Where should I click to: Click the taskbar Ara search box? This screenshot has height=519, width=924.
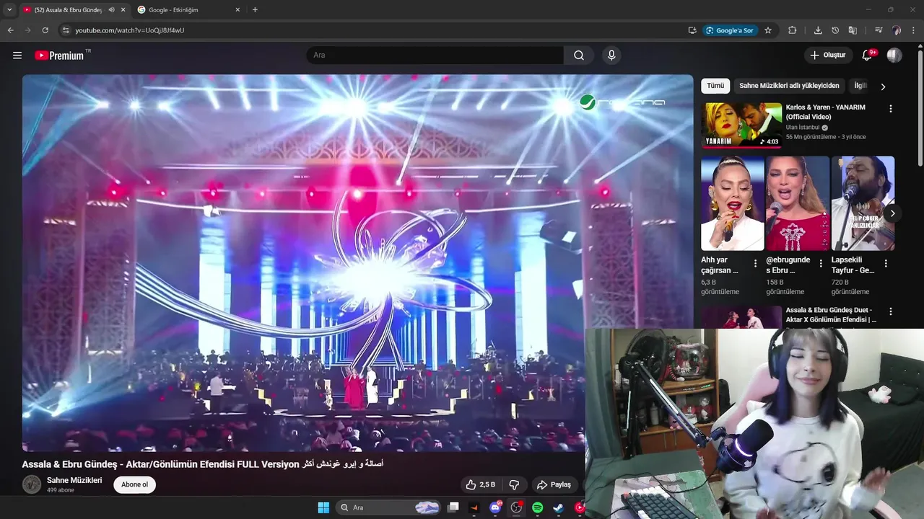click(389, 507)
